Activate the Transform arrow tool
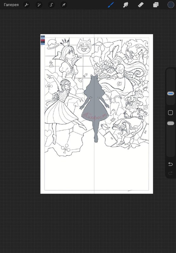 tap(64, 5)
